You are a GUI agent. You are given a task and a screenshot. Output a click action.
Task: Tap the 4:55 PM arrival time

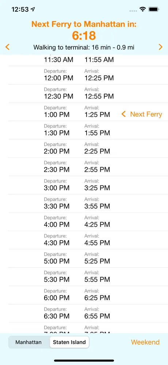[97, 243]
